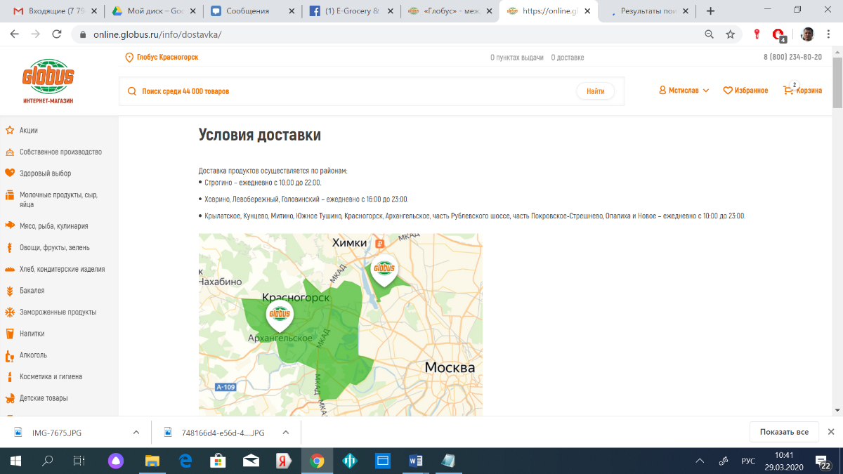Image resolution: width=843 pixels, height=474 pixels.
Task: Click the Найти search button
Action: click(596, 91)
